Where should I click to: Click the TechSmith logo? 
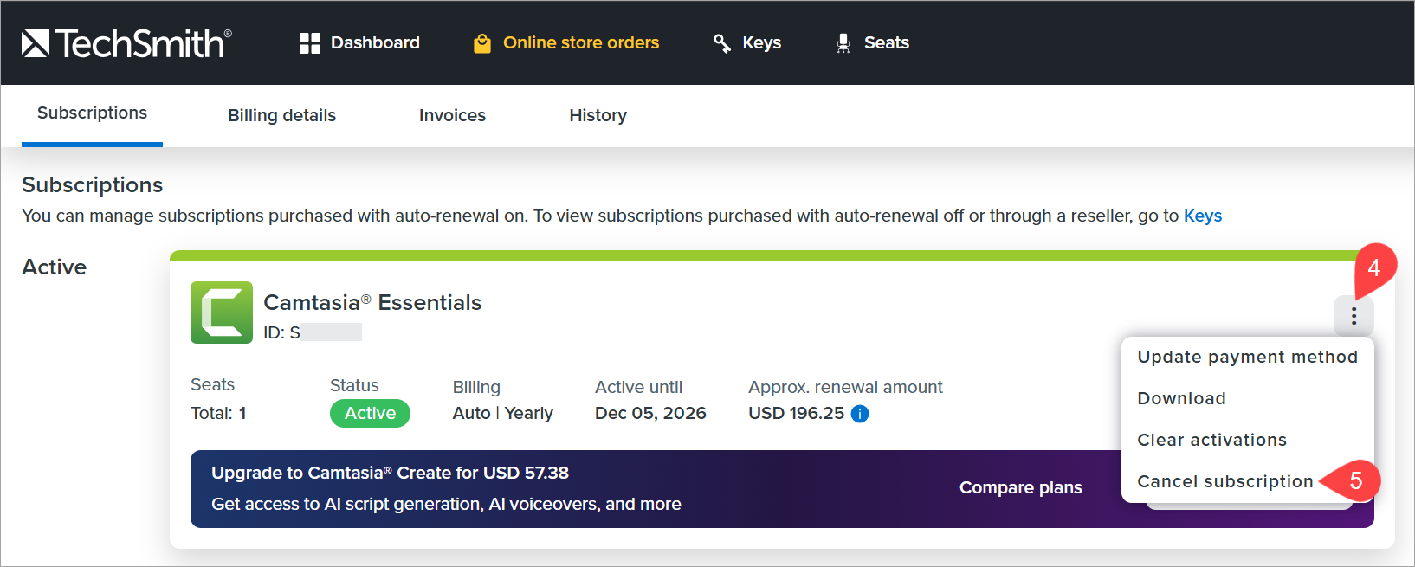coord(126,43)
